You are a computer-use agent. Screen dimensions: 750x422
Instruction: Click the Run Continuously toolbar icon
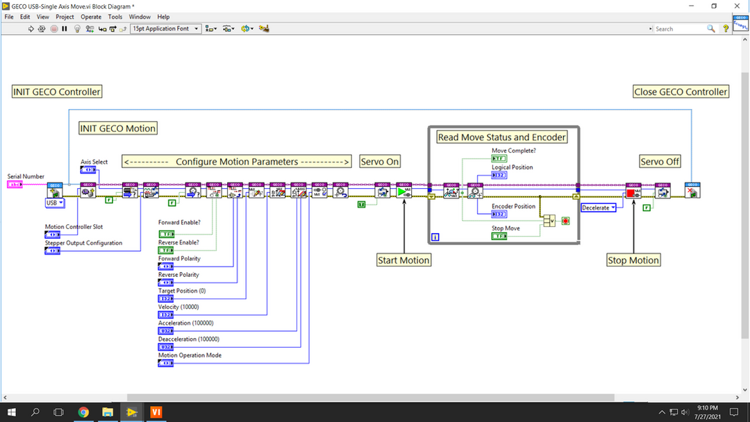click(42, 29)
